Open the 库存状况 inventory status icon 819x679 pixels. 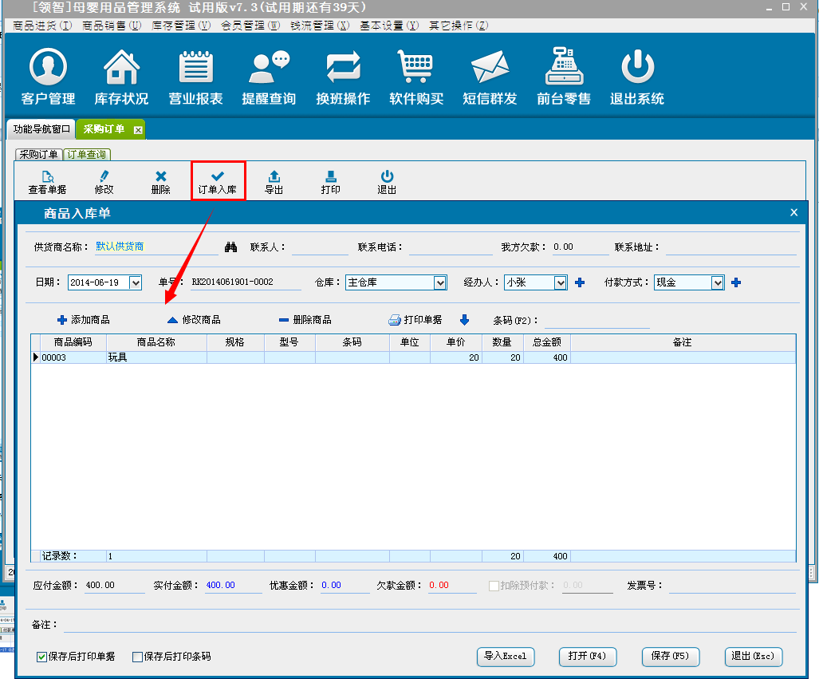tap(121, 68)
